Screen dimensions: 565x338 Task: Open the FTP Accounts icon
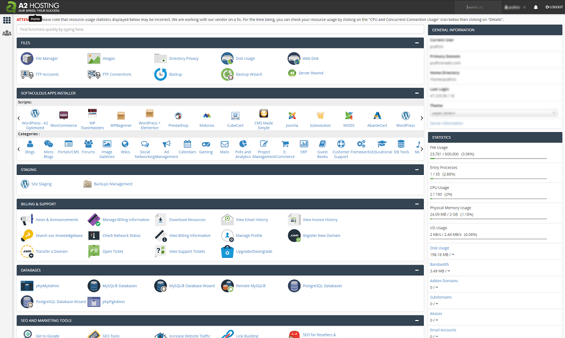pos(27,74)
